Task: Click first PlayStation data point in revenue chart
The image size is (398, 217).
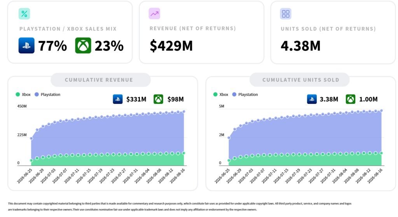Action: pyautogui.click(x=31, y=138)
